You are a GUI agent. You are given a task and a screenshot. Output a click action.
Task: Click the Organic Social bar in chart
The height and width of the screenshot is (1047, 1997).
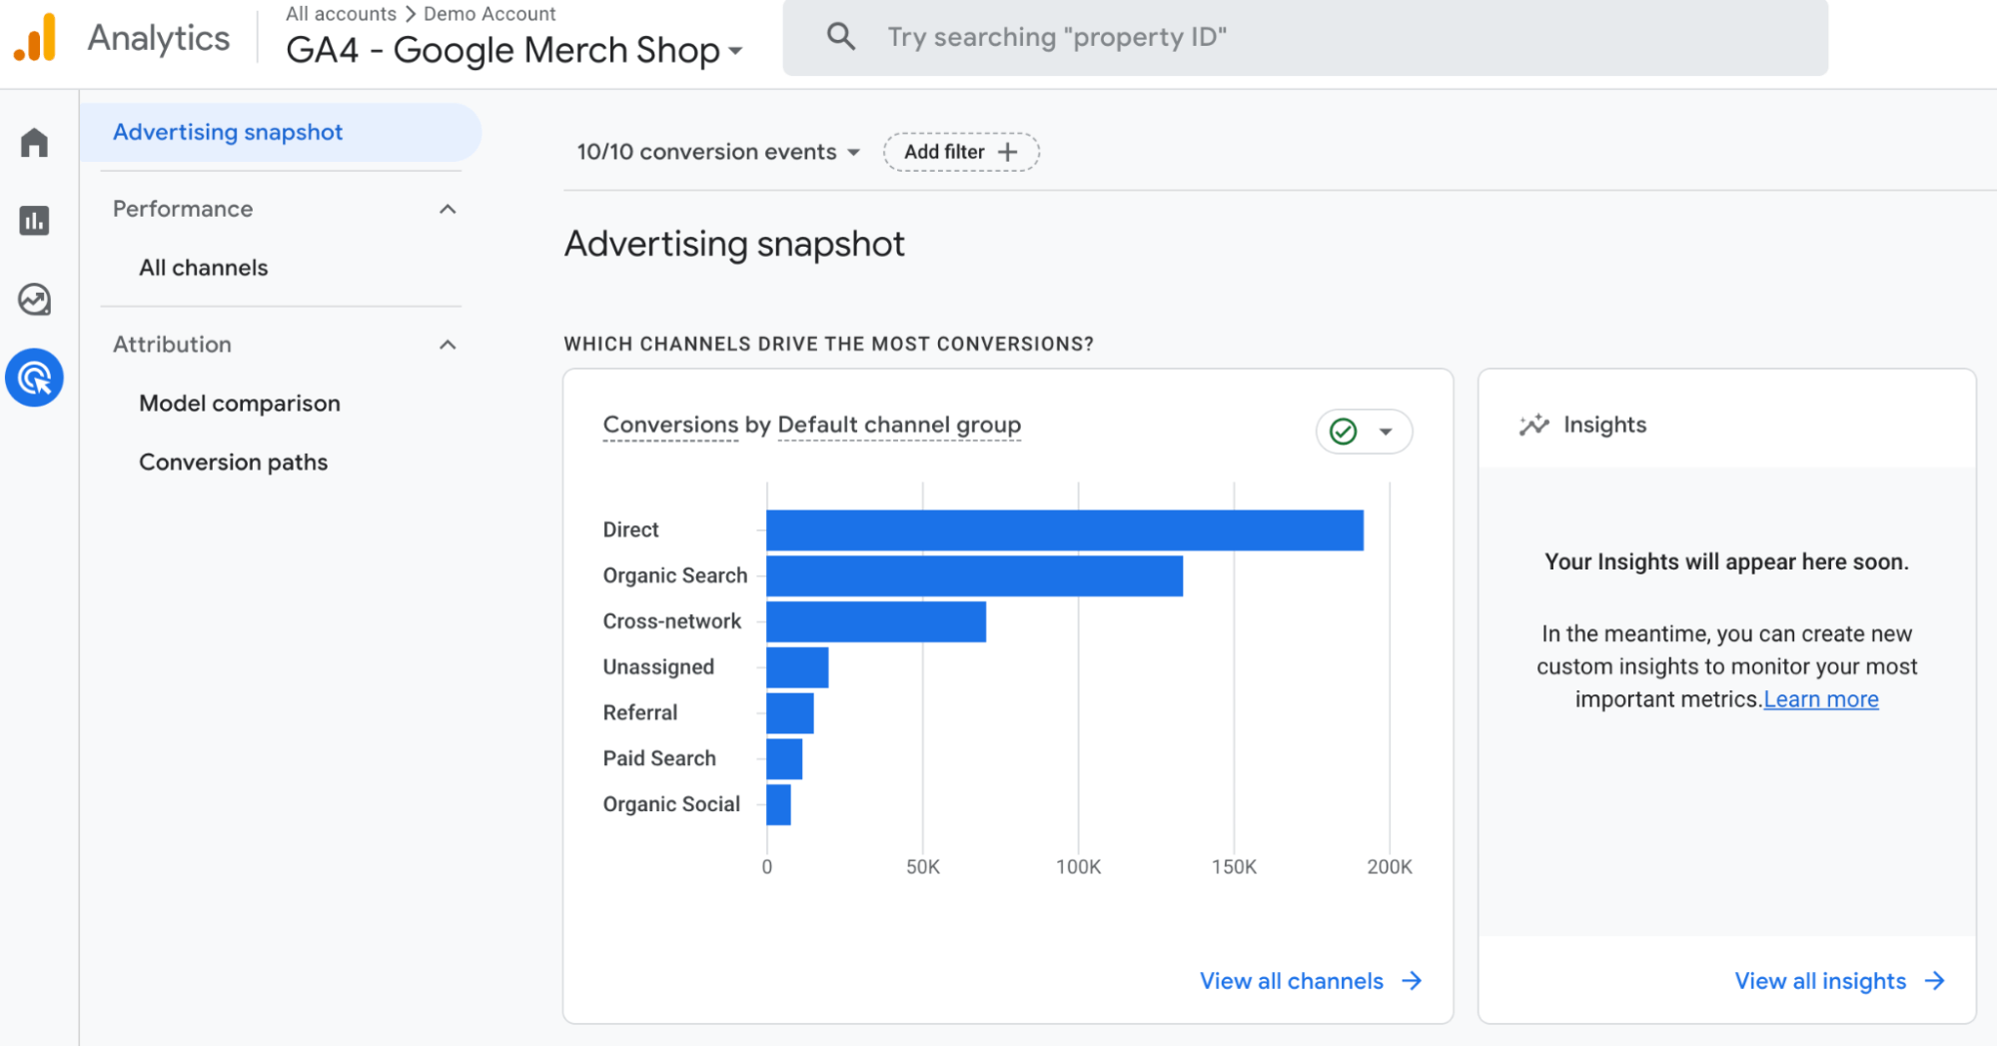point(778,804)
